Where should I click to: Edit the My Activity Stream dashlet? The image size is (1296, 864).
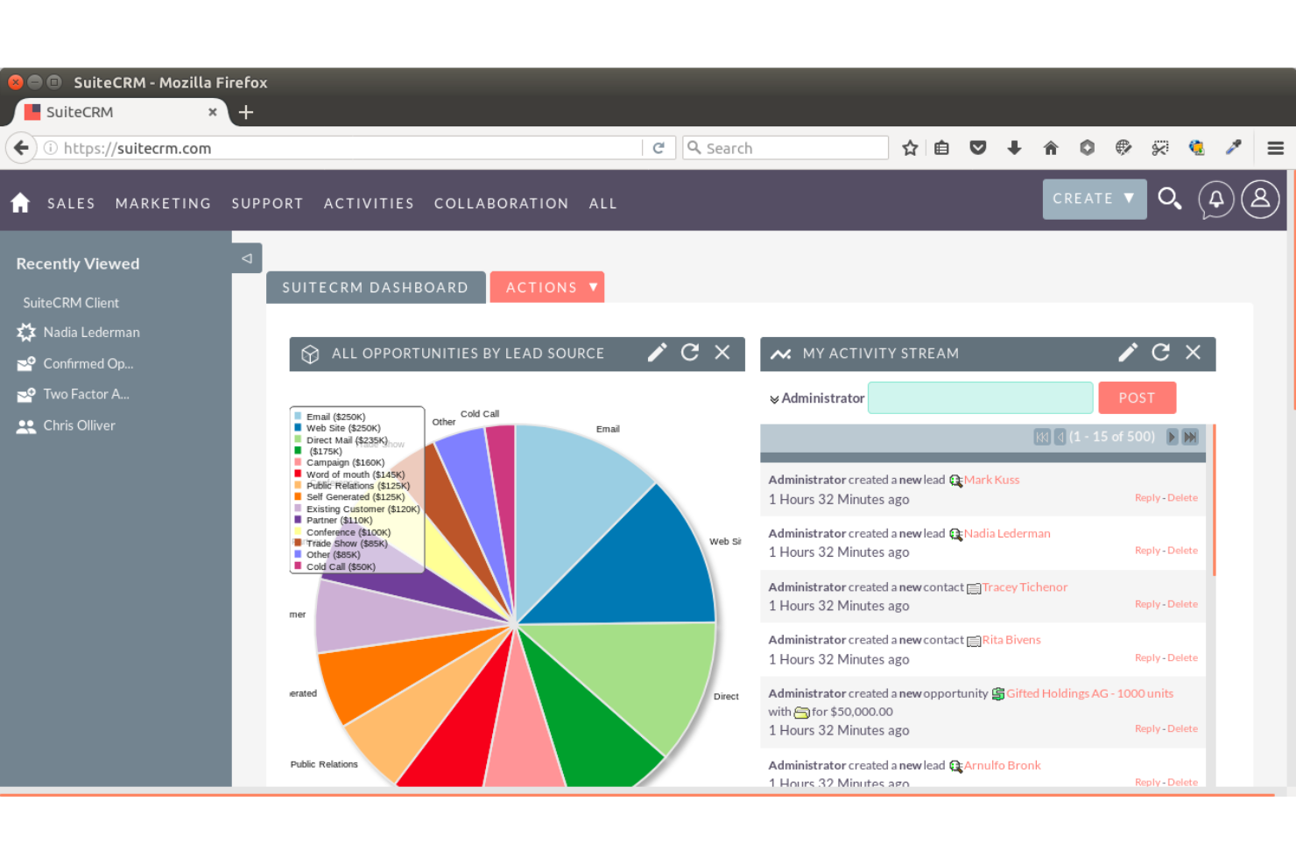[1128, 352]
